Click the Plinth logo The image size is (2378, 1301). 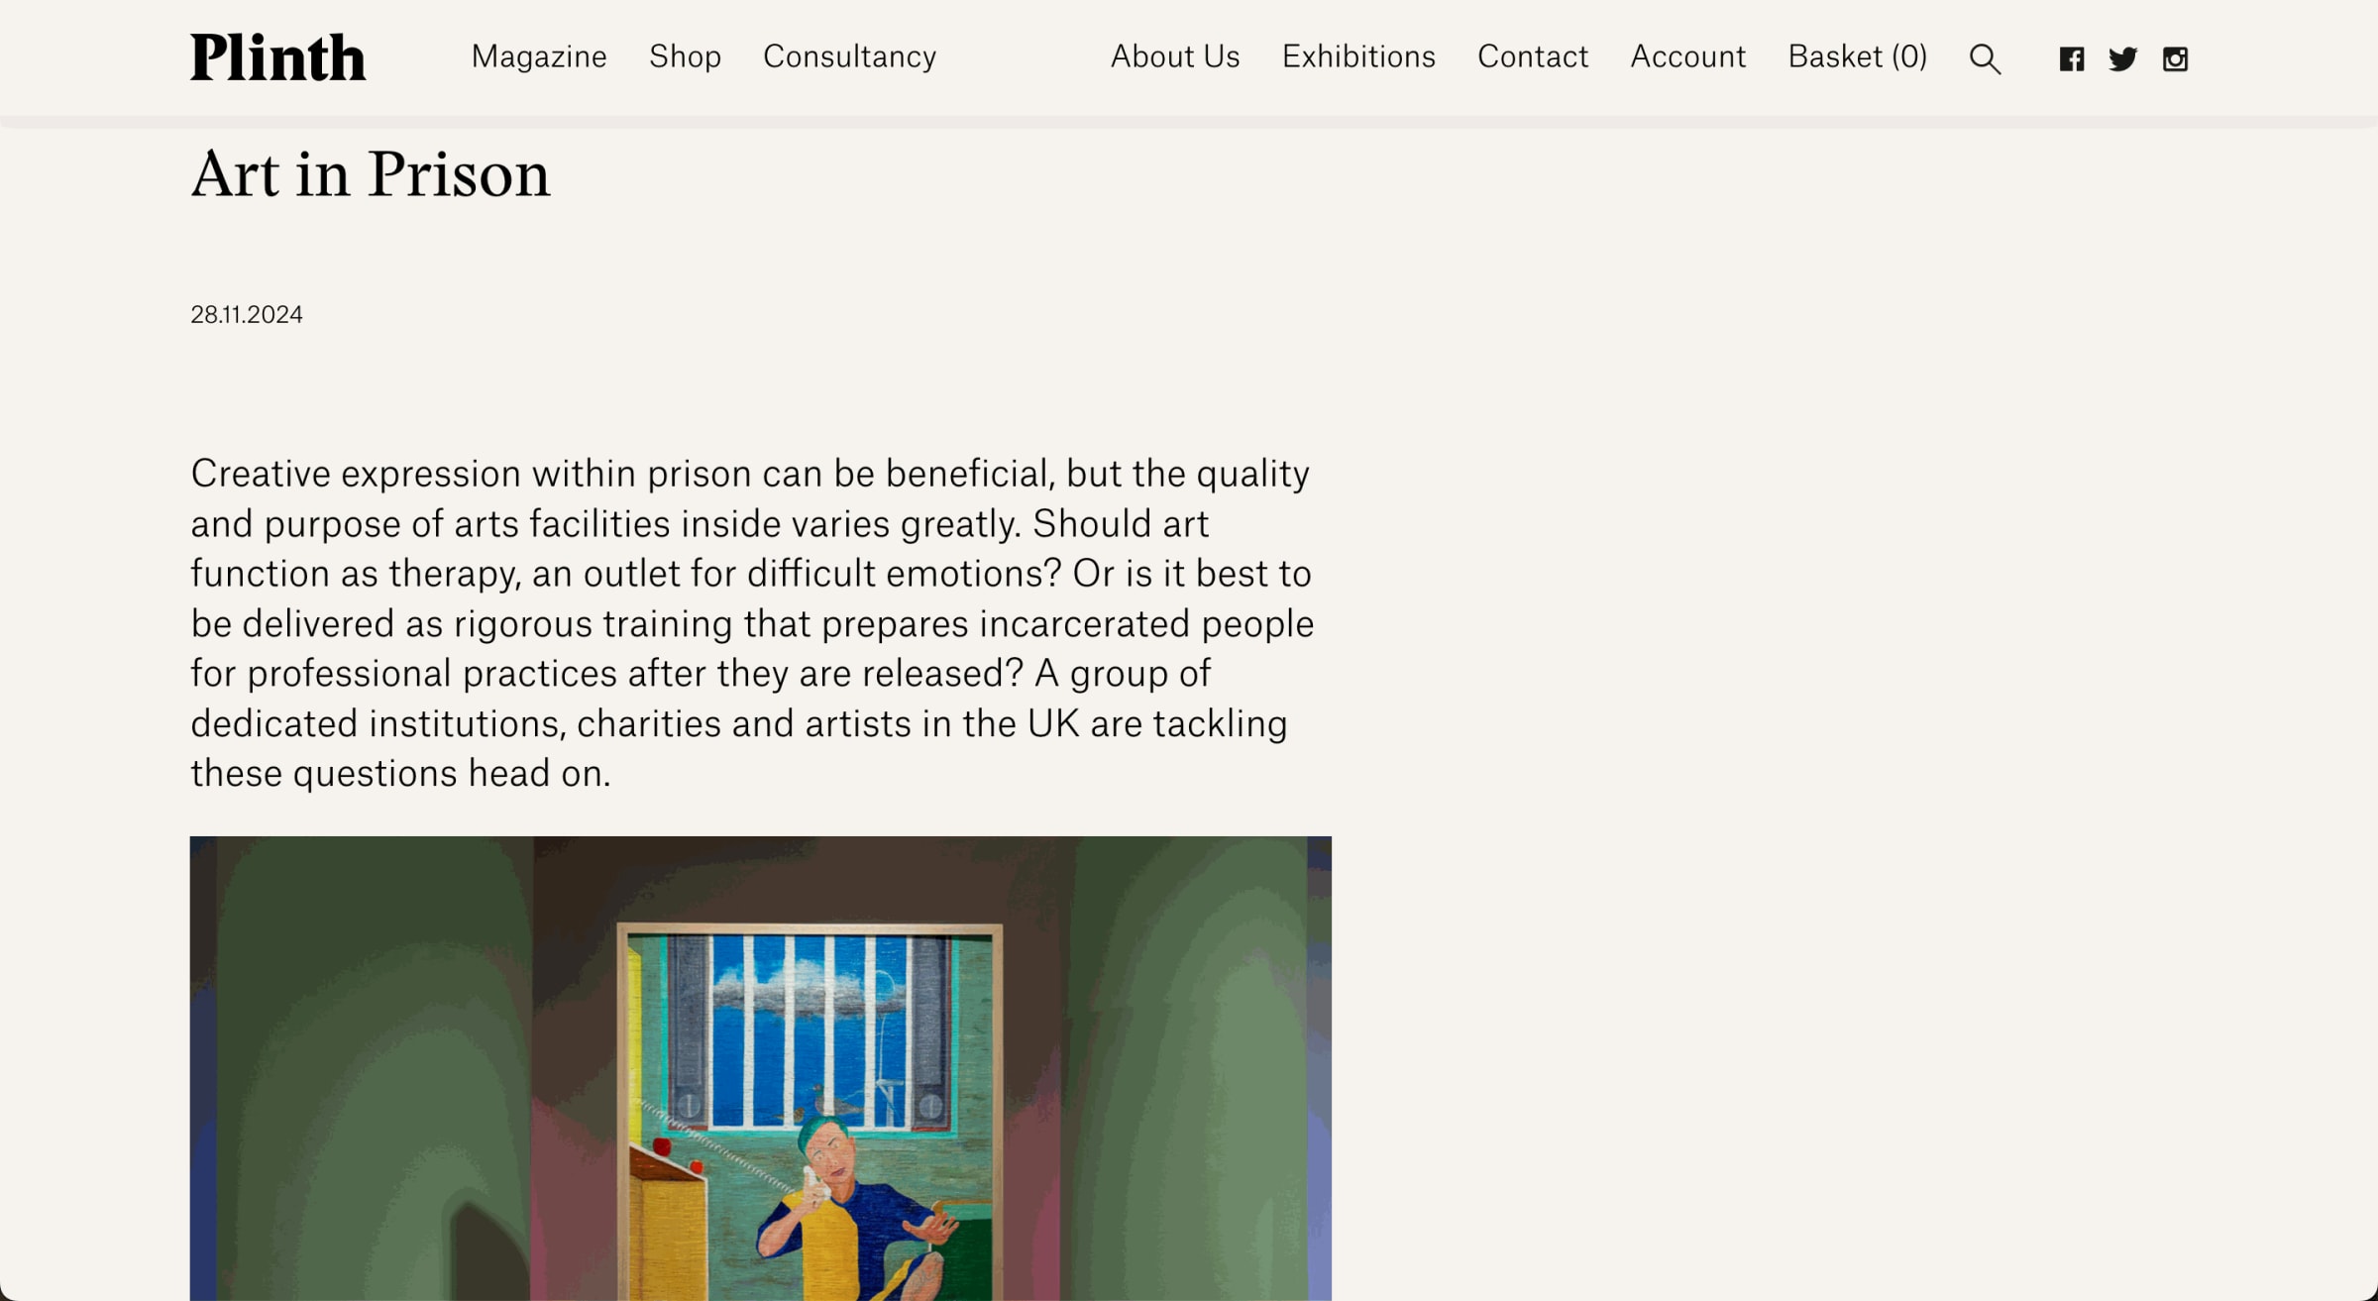point(278,57)
